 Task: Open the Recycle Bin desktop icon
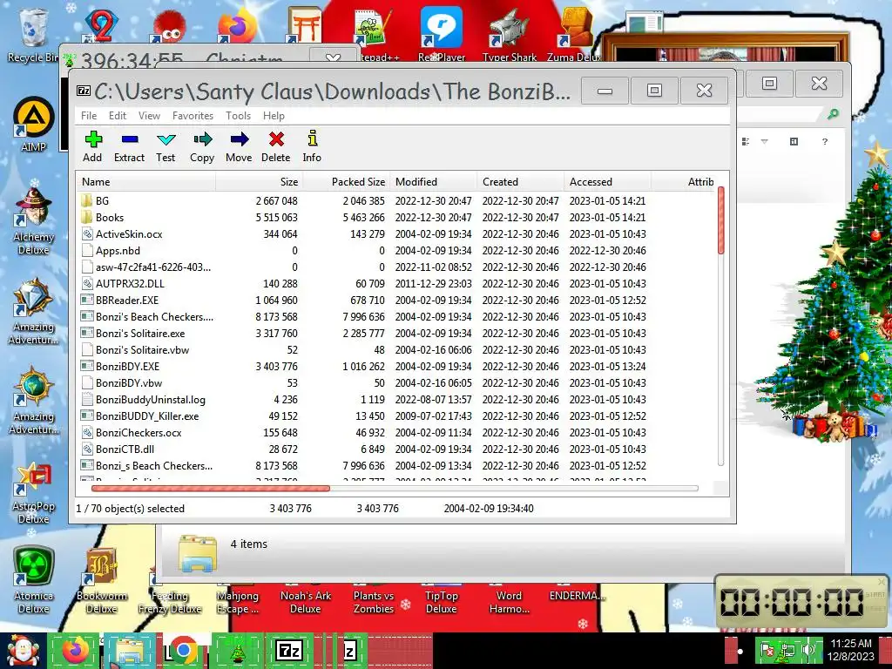(33, 35)
